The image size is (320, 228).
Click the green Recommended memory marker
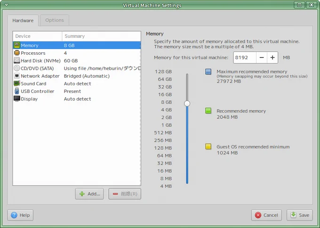pyautogui.click(x=208, y=111)
